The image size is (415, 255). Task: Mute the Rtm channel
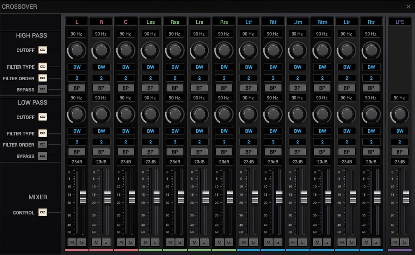pos(317,242)
